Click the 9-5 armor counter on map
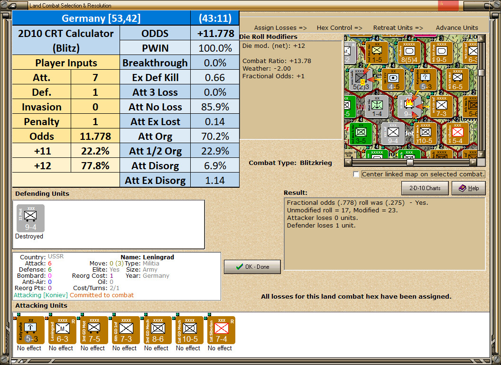The width and height of the screenshot is (501, 365). pyautogui.click(x=441, y=53)
